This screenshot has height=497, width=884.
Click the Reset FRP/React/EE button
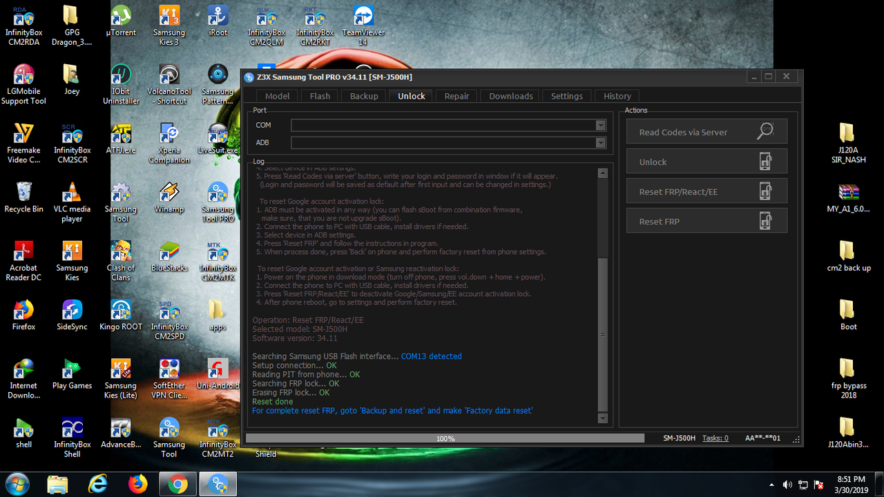pyautogui.click(x=707, y=191)
